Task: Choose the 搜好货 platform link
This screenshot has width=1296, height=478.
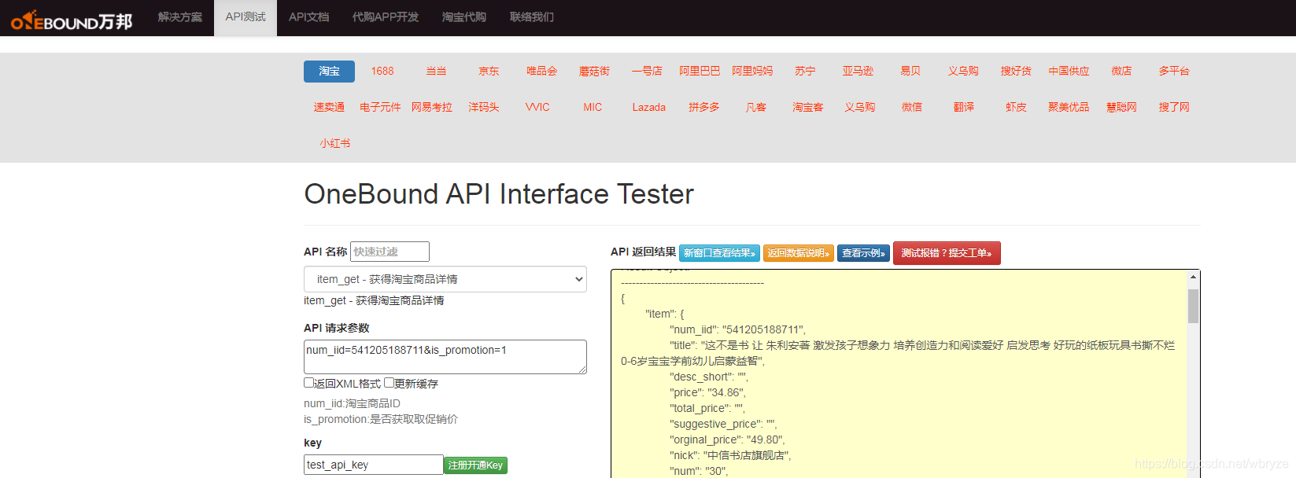Action: (1016, 72)
